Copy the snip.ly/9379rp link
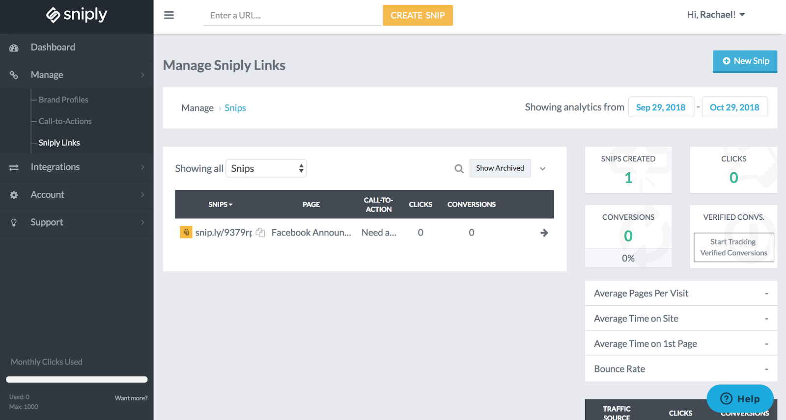 pyautogui.click(x=260, y=233)
